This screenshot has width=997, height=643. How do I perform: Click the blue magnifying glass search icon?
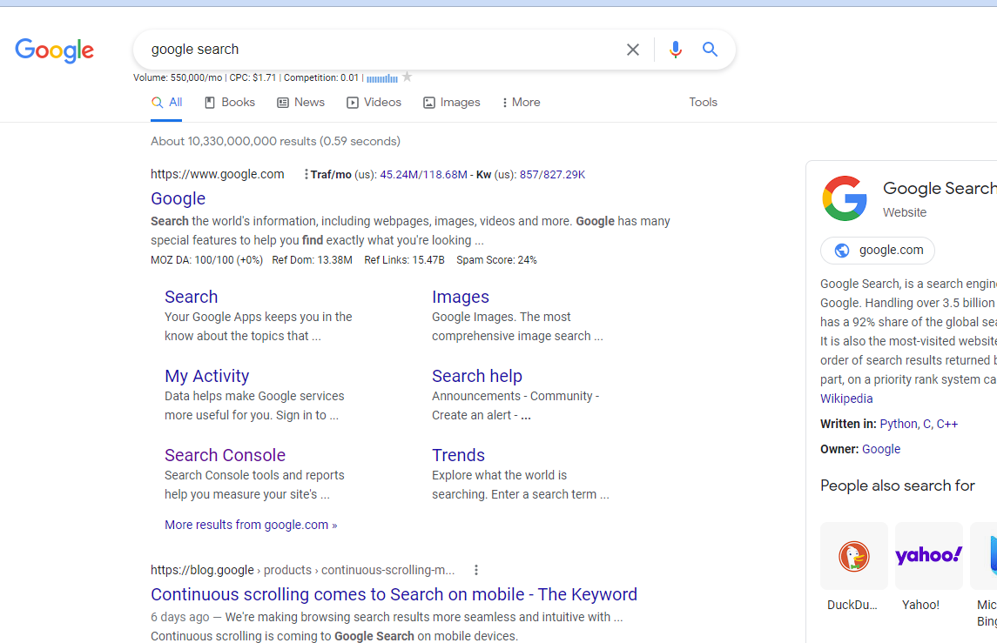tap(710, 50)
